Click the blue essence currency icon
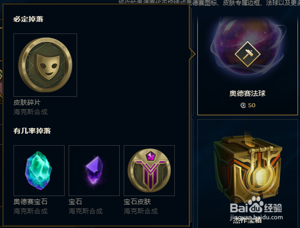Viewport: 300px width, 228px height. (x=243, y=105)
